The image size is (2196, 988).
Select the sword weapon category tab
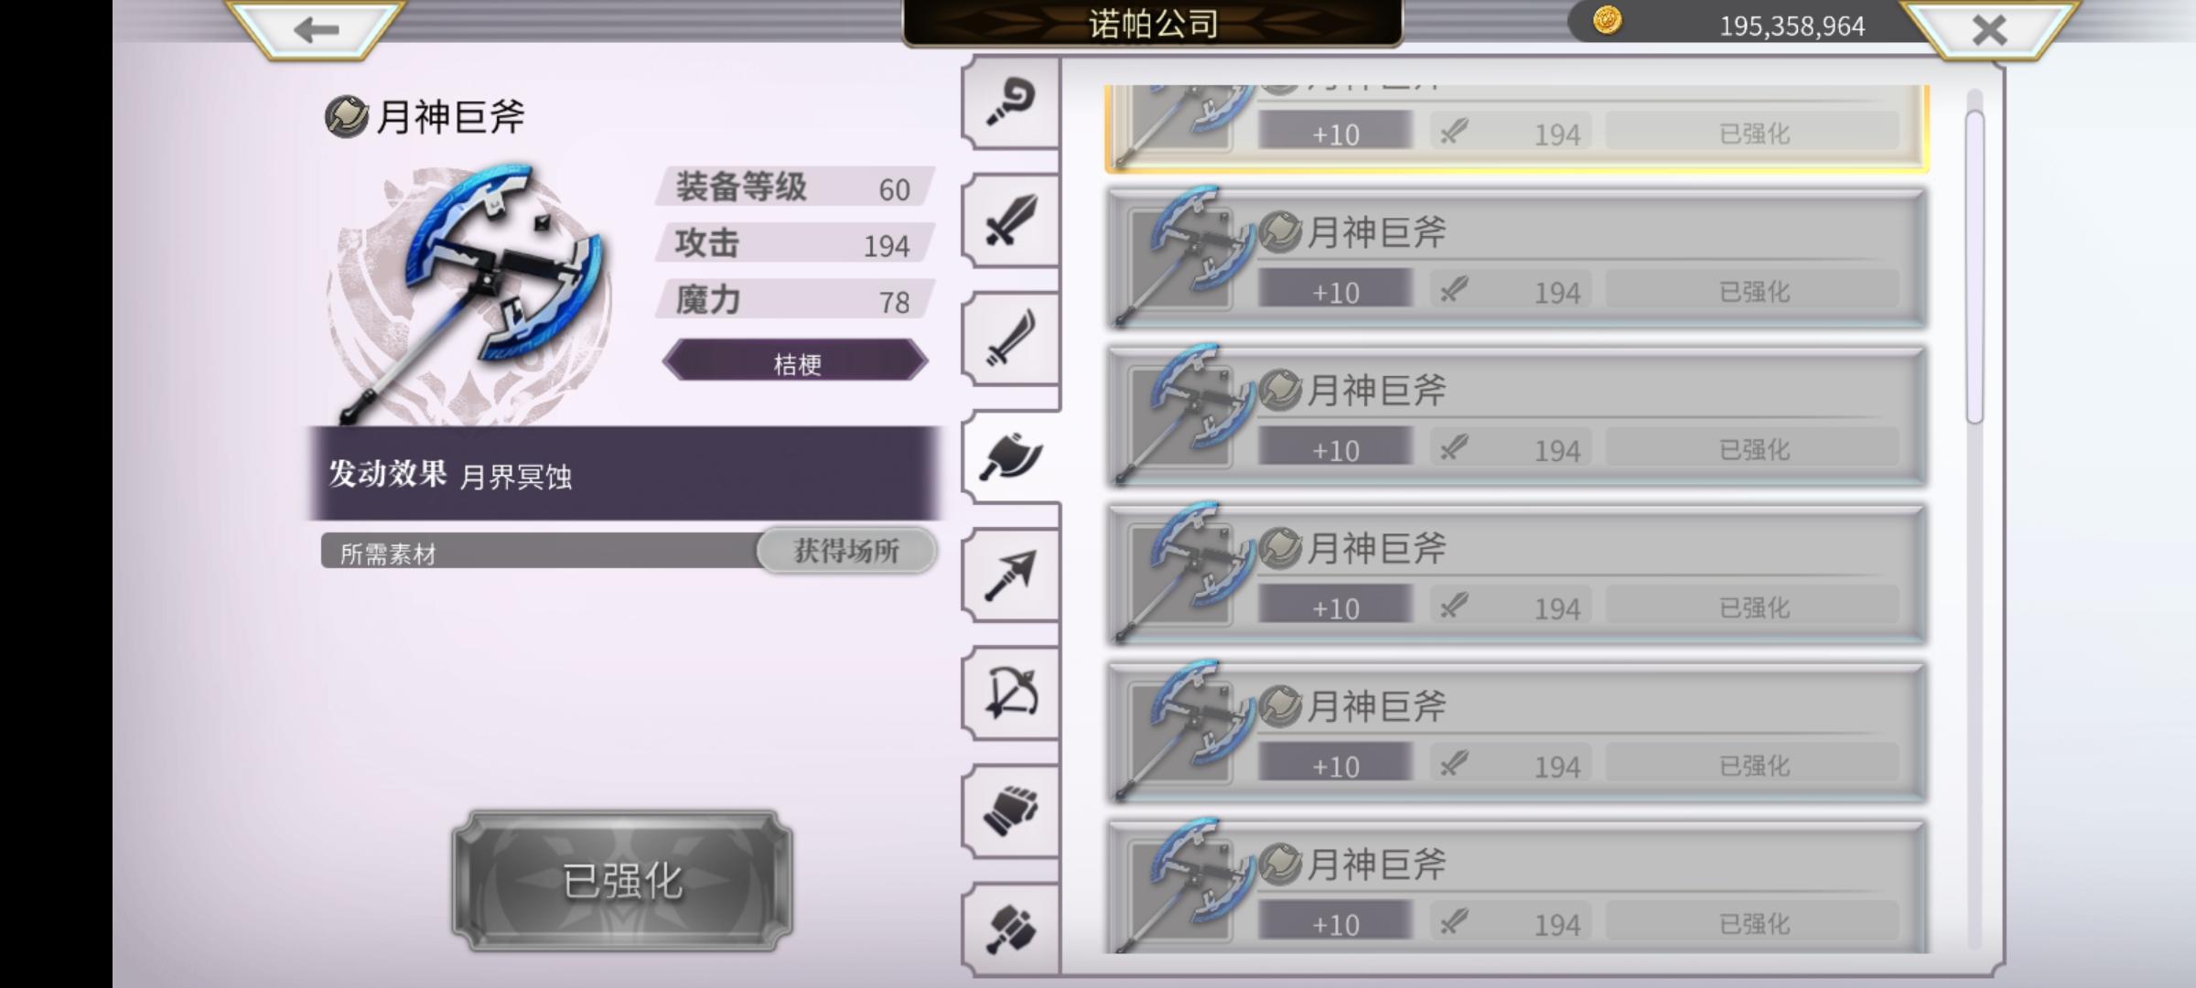(x=1010, y=220)
